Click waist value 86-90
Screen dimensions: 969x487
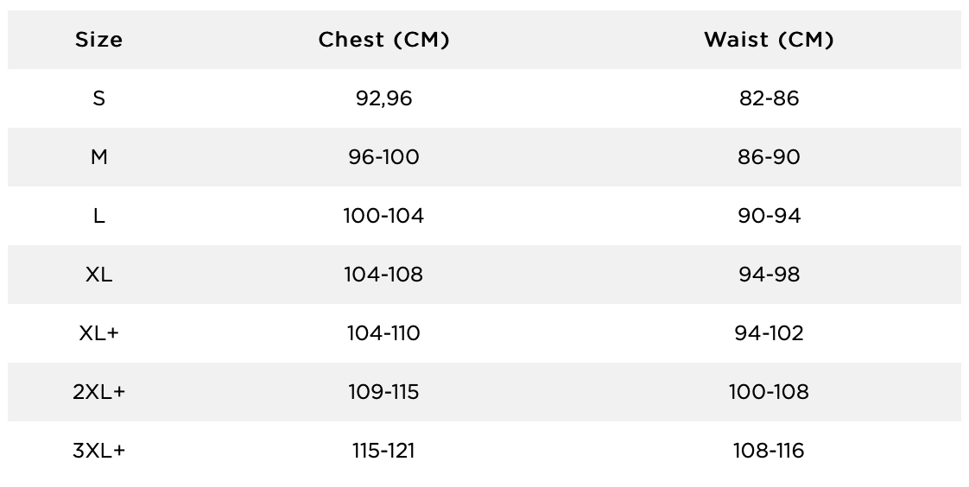click(769, 157)
